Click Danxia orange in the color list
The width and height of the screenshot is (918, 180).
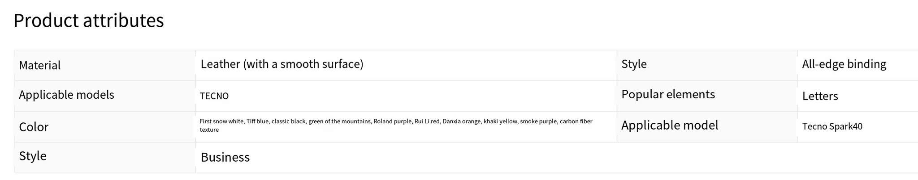click(x=461, y=121)
